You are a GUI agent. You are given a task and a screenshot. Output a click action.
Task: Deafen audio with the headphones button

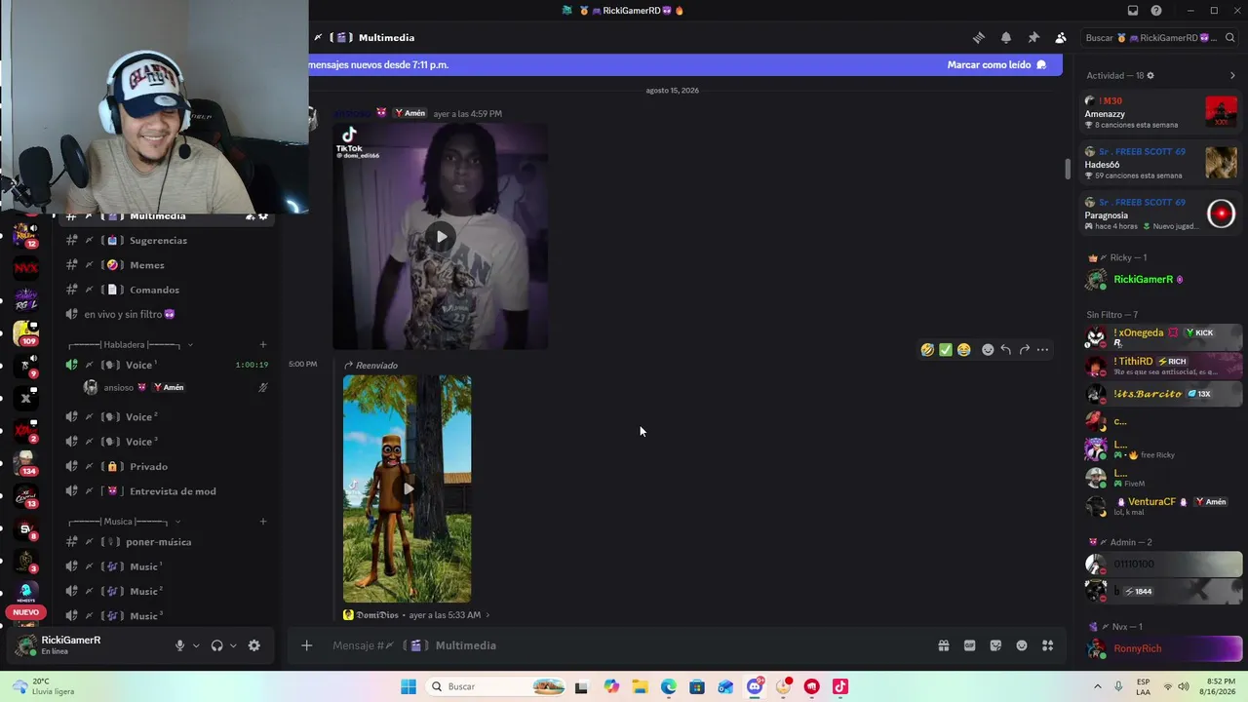(216, 645)
